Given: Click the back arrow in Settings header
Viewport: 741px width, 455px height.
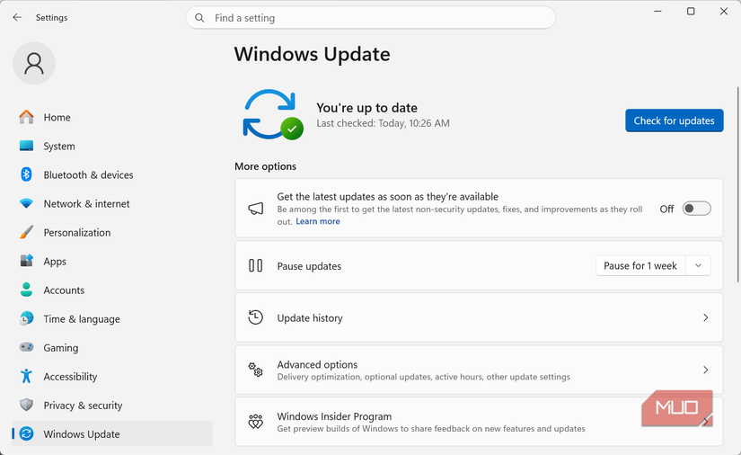Looking at the screenshot, I should pos(17,17).
